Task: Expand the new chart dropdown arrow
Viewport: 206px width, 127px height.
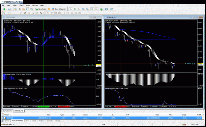Action: click(6, 9)
